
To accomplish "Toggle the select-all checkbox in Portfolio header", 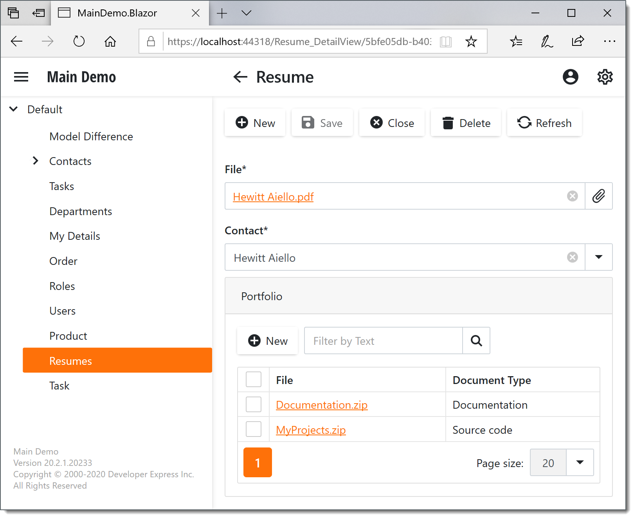I will 254,380.
